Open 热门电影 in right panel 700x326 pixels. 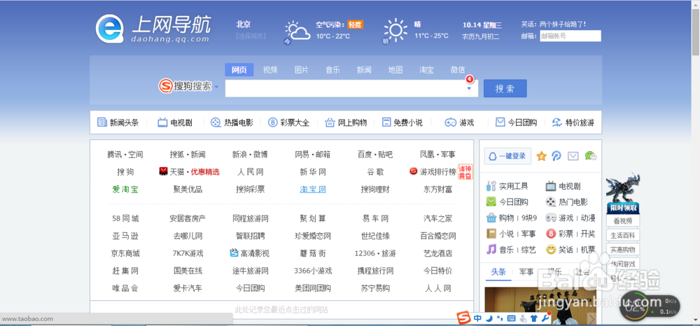click(x=567, y=202)
